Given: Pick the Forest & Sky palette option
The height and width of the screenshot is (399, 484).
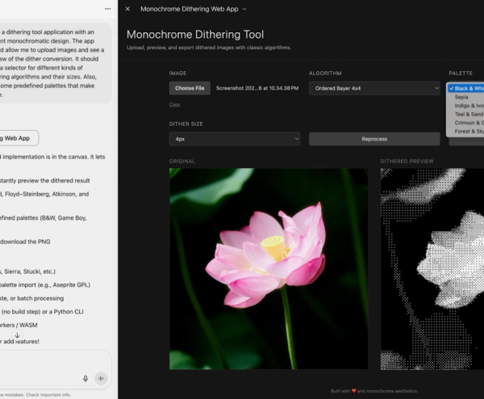Looking at the screenshot, I should pos(468,132).
